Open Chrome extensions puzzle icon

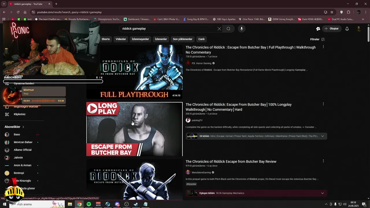[x=348, y=12]
